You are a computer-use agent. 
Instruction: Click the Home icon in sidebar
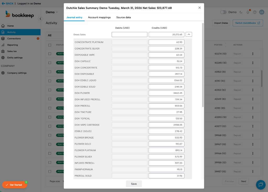[3, 26]
